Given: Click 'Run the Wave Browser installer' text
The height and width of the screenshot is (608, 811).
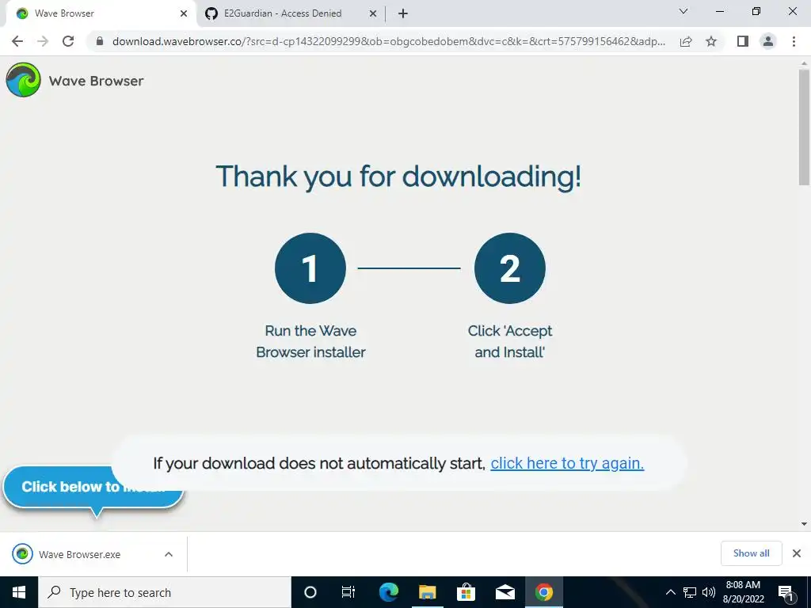Looking at the screenshot, I should 310,341.
